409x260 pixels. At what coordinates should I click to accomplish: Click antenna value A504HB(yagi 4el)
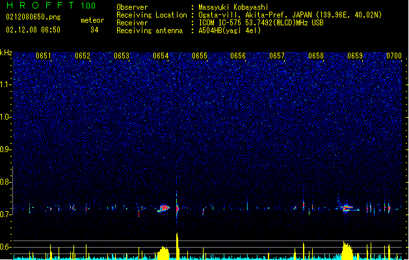pyautogui.click(x=230, y=31)
